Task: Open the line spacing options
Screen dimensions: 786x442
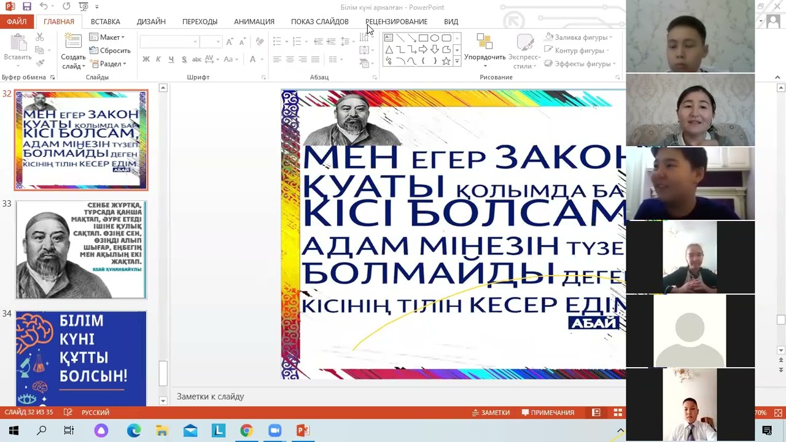Action: click(x=347, y=42)
